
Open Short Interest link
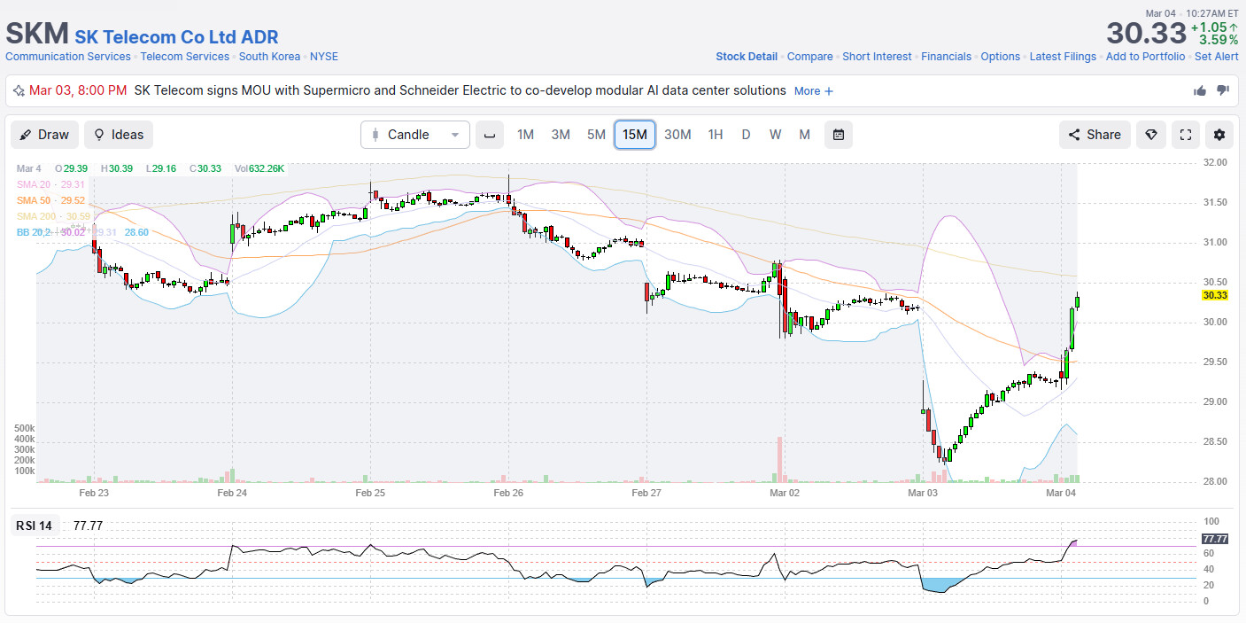(877, 57)
